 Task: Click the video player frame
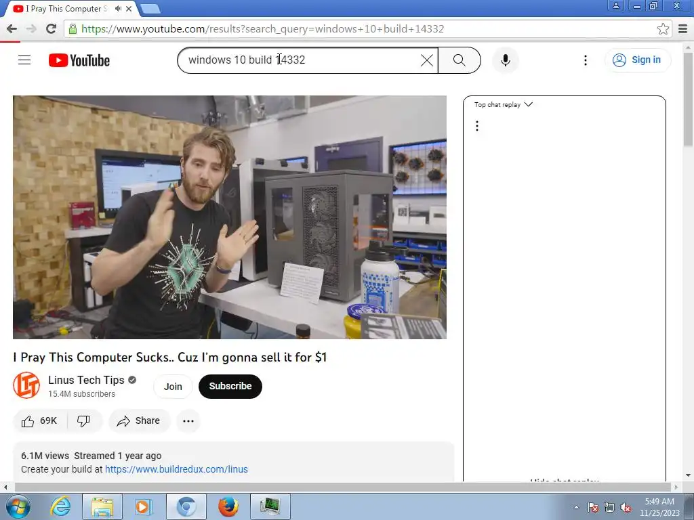point(230,217)
